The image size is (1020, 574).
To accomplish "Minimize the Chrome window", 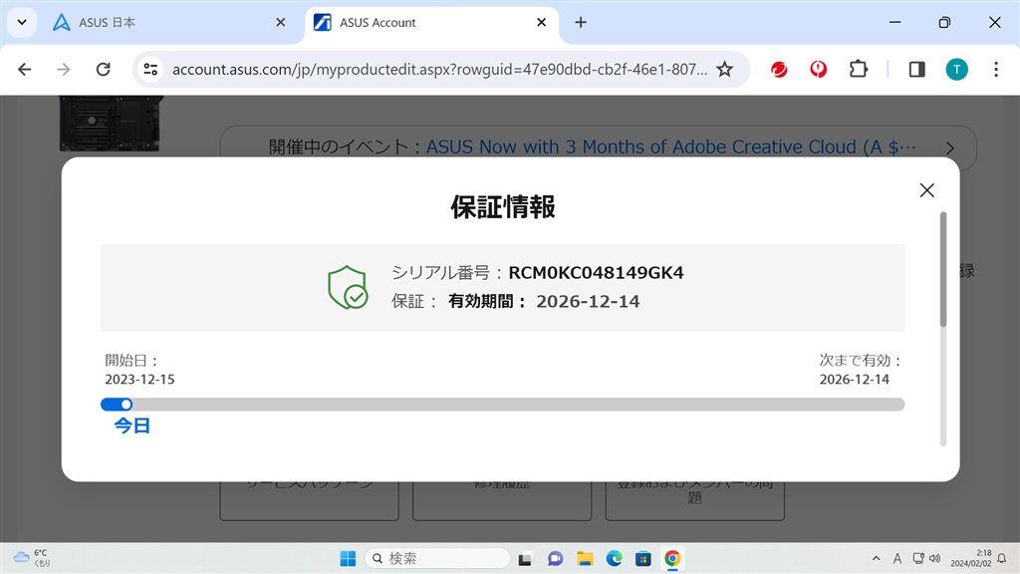I will [x=895, y=22].
